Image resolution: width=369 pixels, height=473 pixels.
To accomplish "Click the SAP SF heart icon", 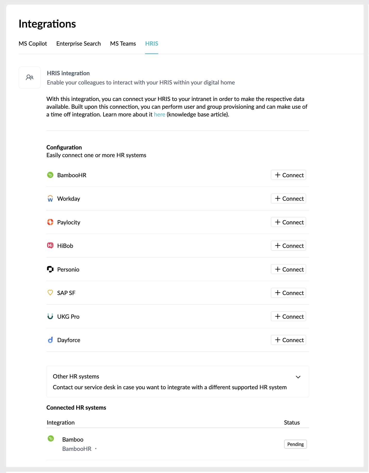I will click(x=50, y=293).
